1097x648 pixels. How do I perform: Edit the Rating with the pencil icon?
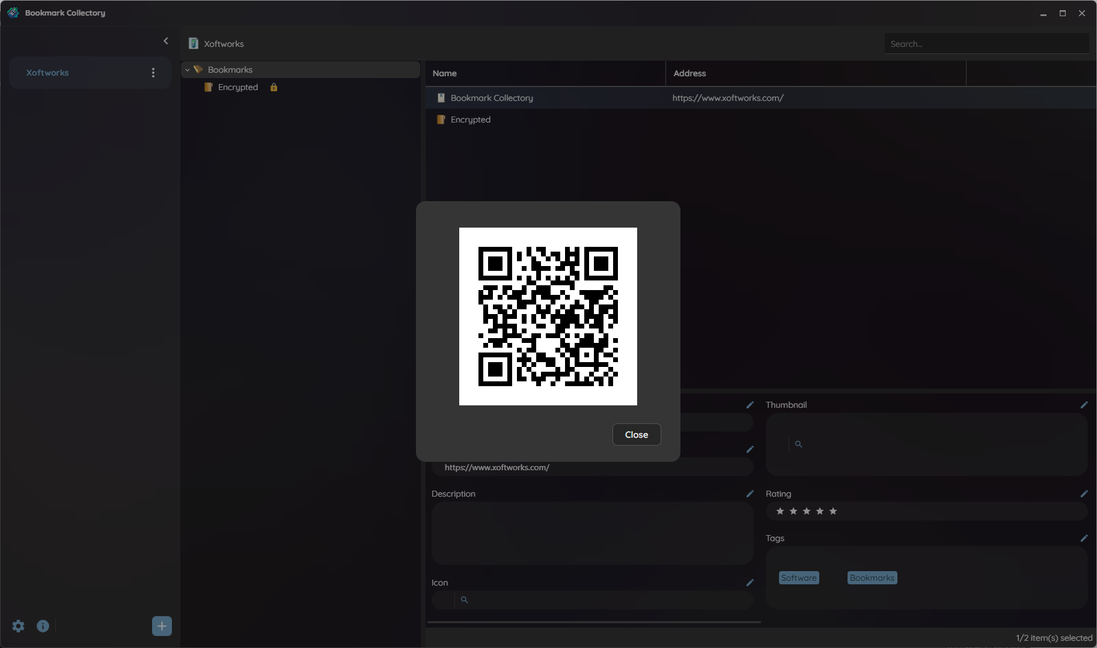coord(1084,494)
